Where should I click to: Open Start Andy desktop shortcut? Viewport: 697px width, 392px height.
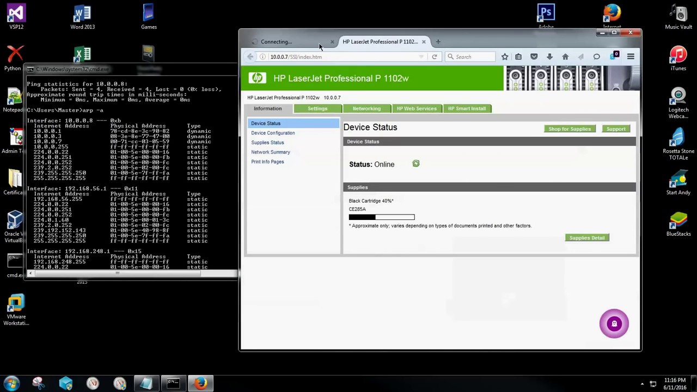(x=678, y=183)
